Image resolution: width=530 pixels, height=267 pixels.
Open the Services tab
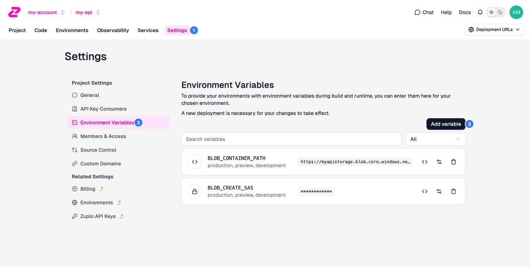[148, 30]
